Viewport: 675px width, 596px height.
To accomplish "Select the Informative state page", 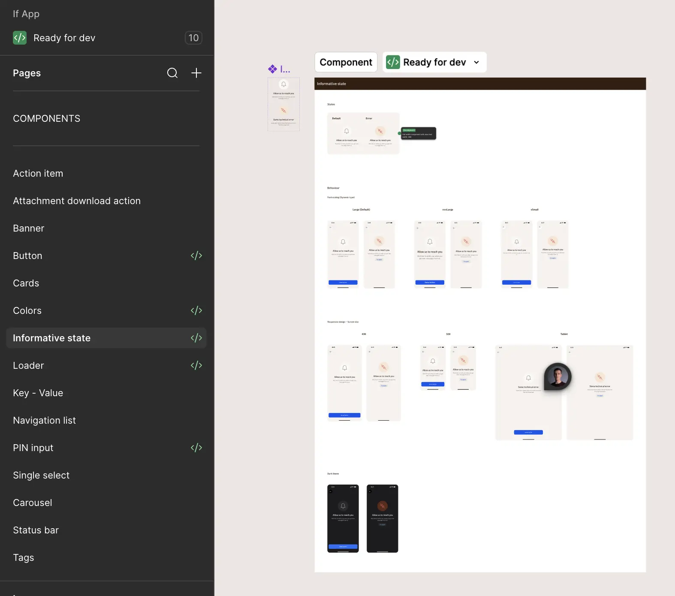I will (x=106, y=338).
